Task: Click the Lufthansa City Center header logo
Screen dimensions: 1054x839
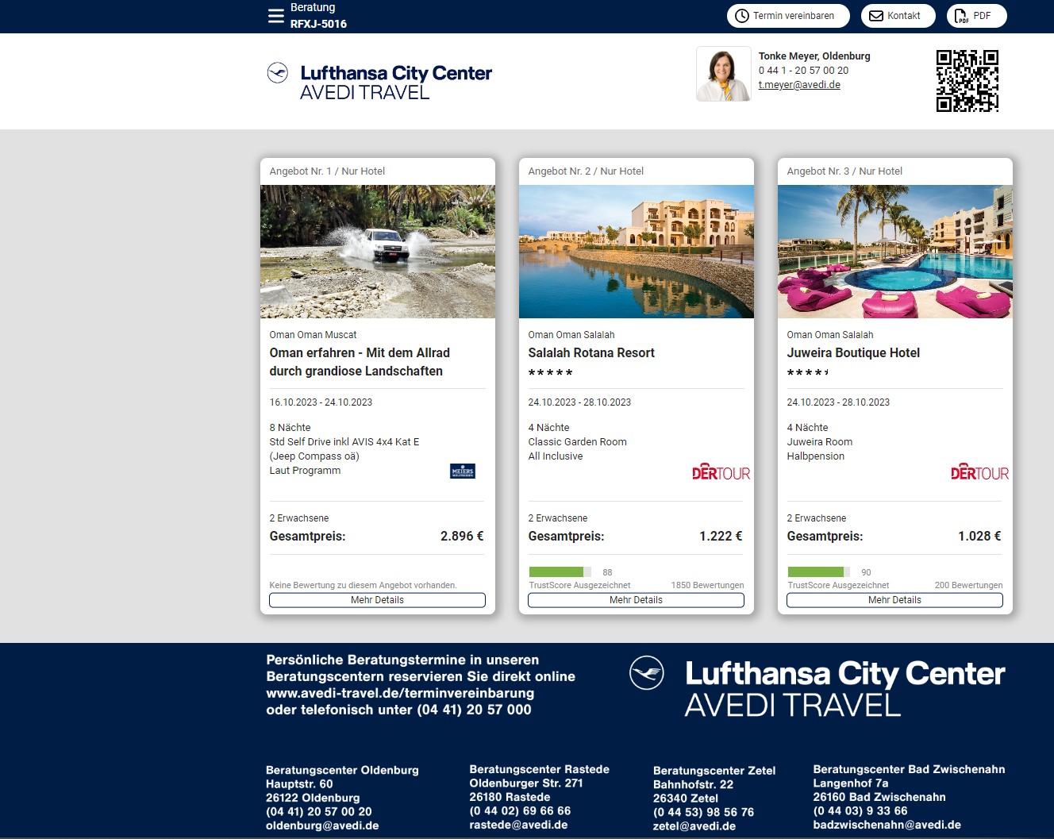Action: pyautogui.click(x=380, y=83)
